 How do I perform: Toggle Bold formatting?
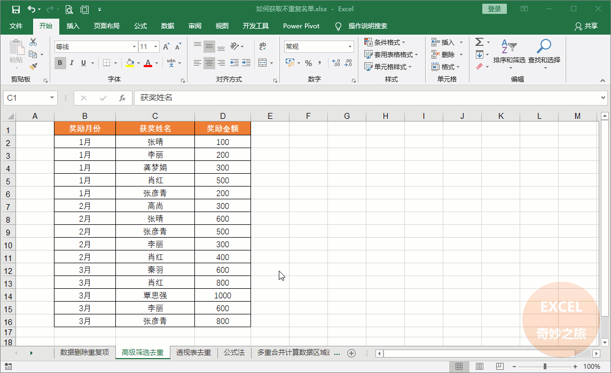[60, 63]
